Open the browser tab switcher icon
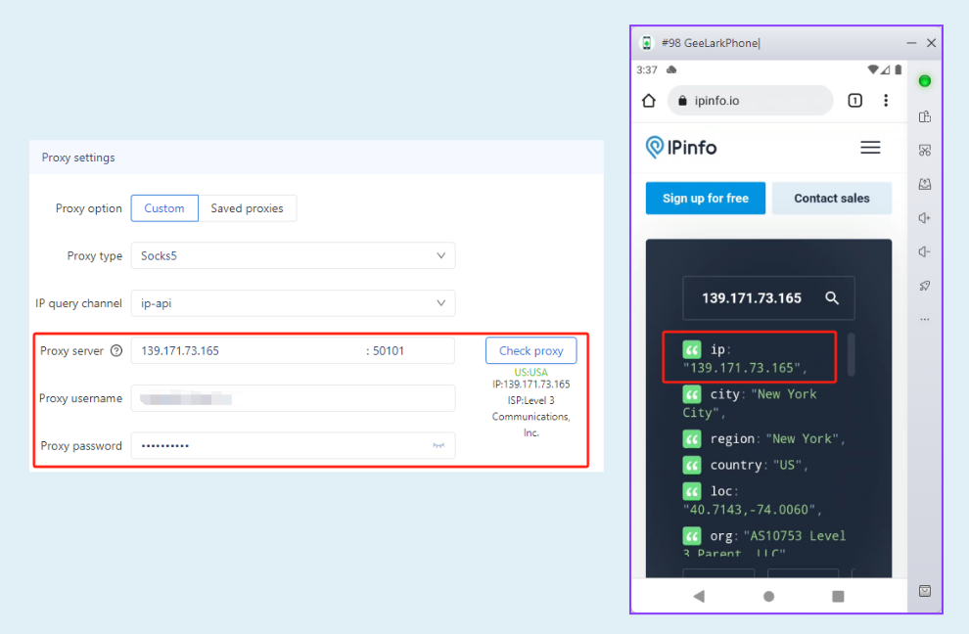This screenshot has width=969, height=634. click(x=854, y=100)
